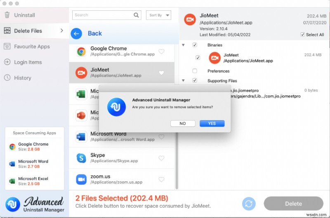
Task: Click the Uninstall trash icon in the sidebar
Action: point(7,15)
